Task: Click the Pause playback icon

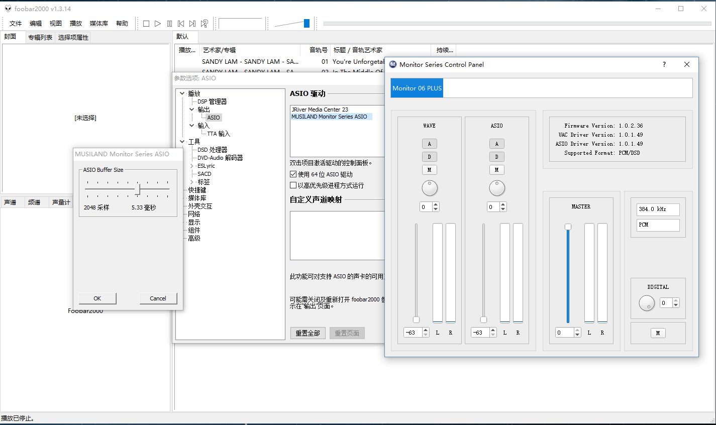Action: coord(169,24)
